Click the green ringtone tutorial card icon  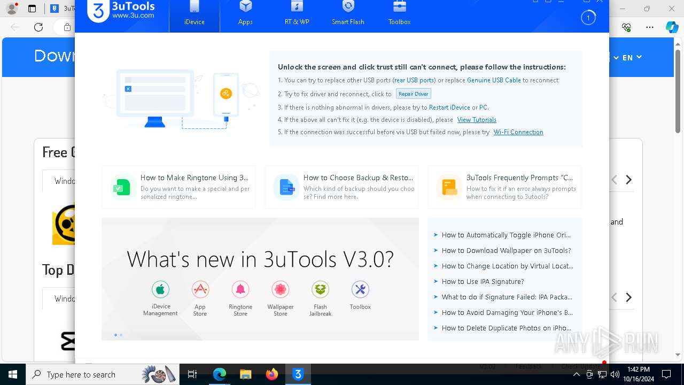pos(122,187)
